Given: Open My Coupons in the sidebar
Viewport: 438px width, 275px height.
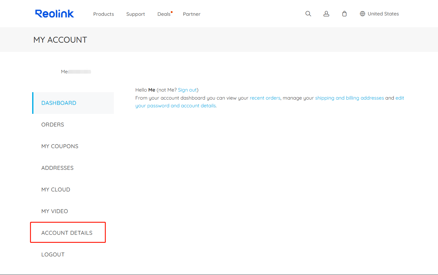Looking at the screenshot, I should pyautogui.click(x=60, y=146).
